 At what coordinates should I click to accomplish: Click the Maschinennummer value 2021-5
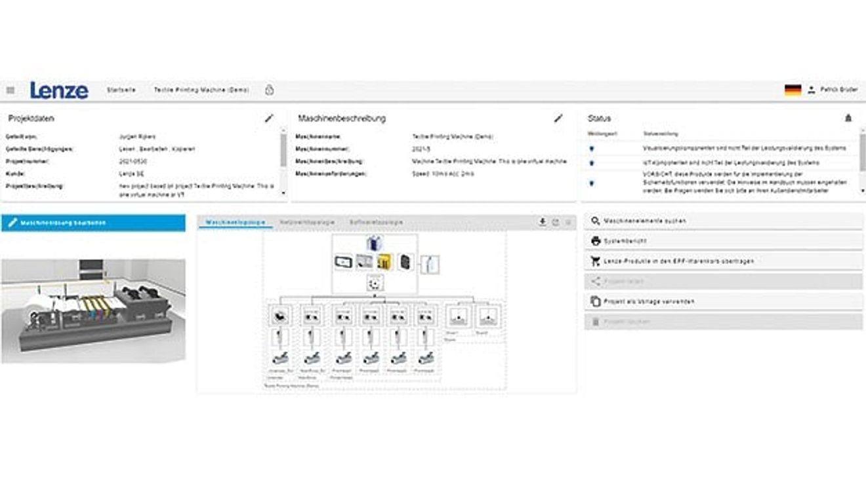(x=420, y=149)
